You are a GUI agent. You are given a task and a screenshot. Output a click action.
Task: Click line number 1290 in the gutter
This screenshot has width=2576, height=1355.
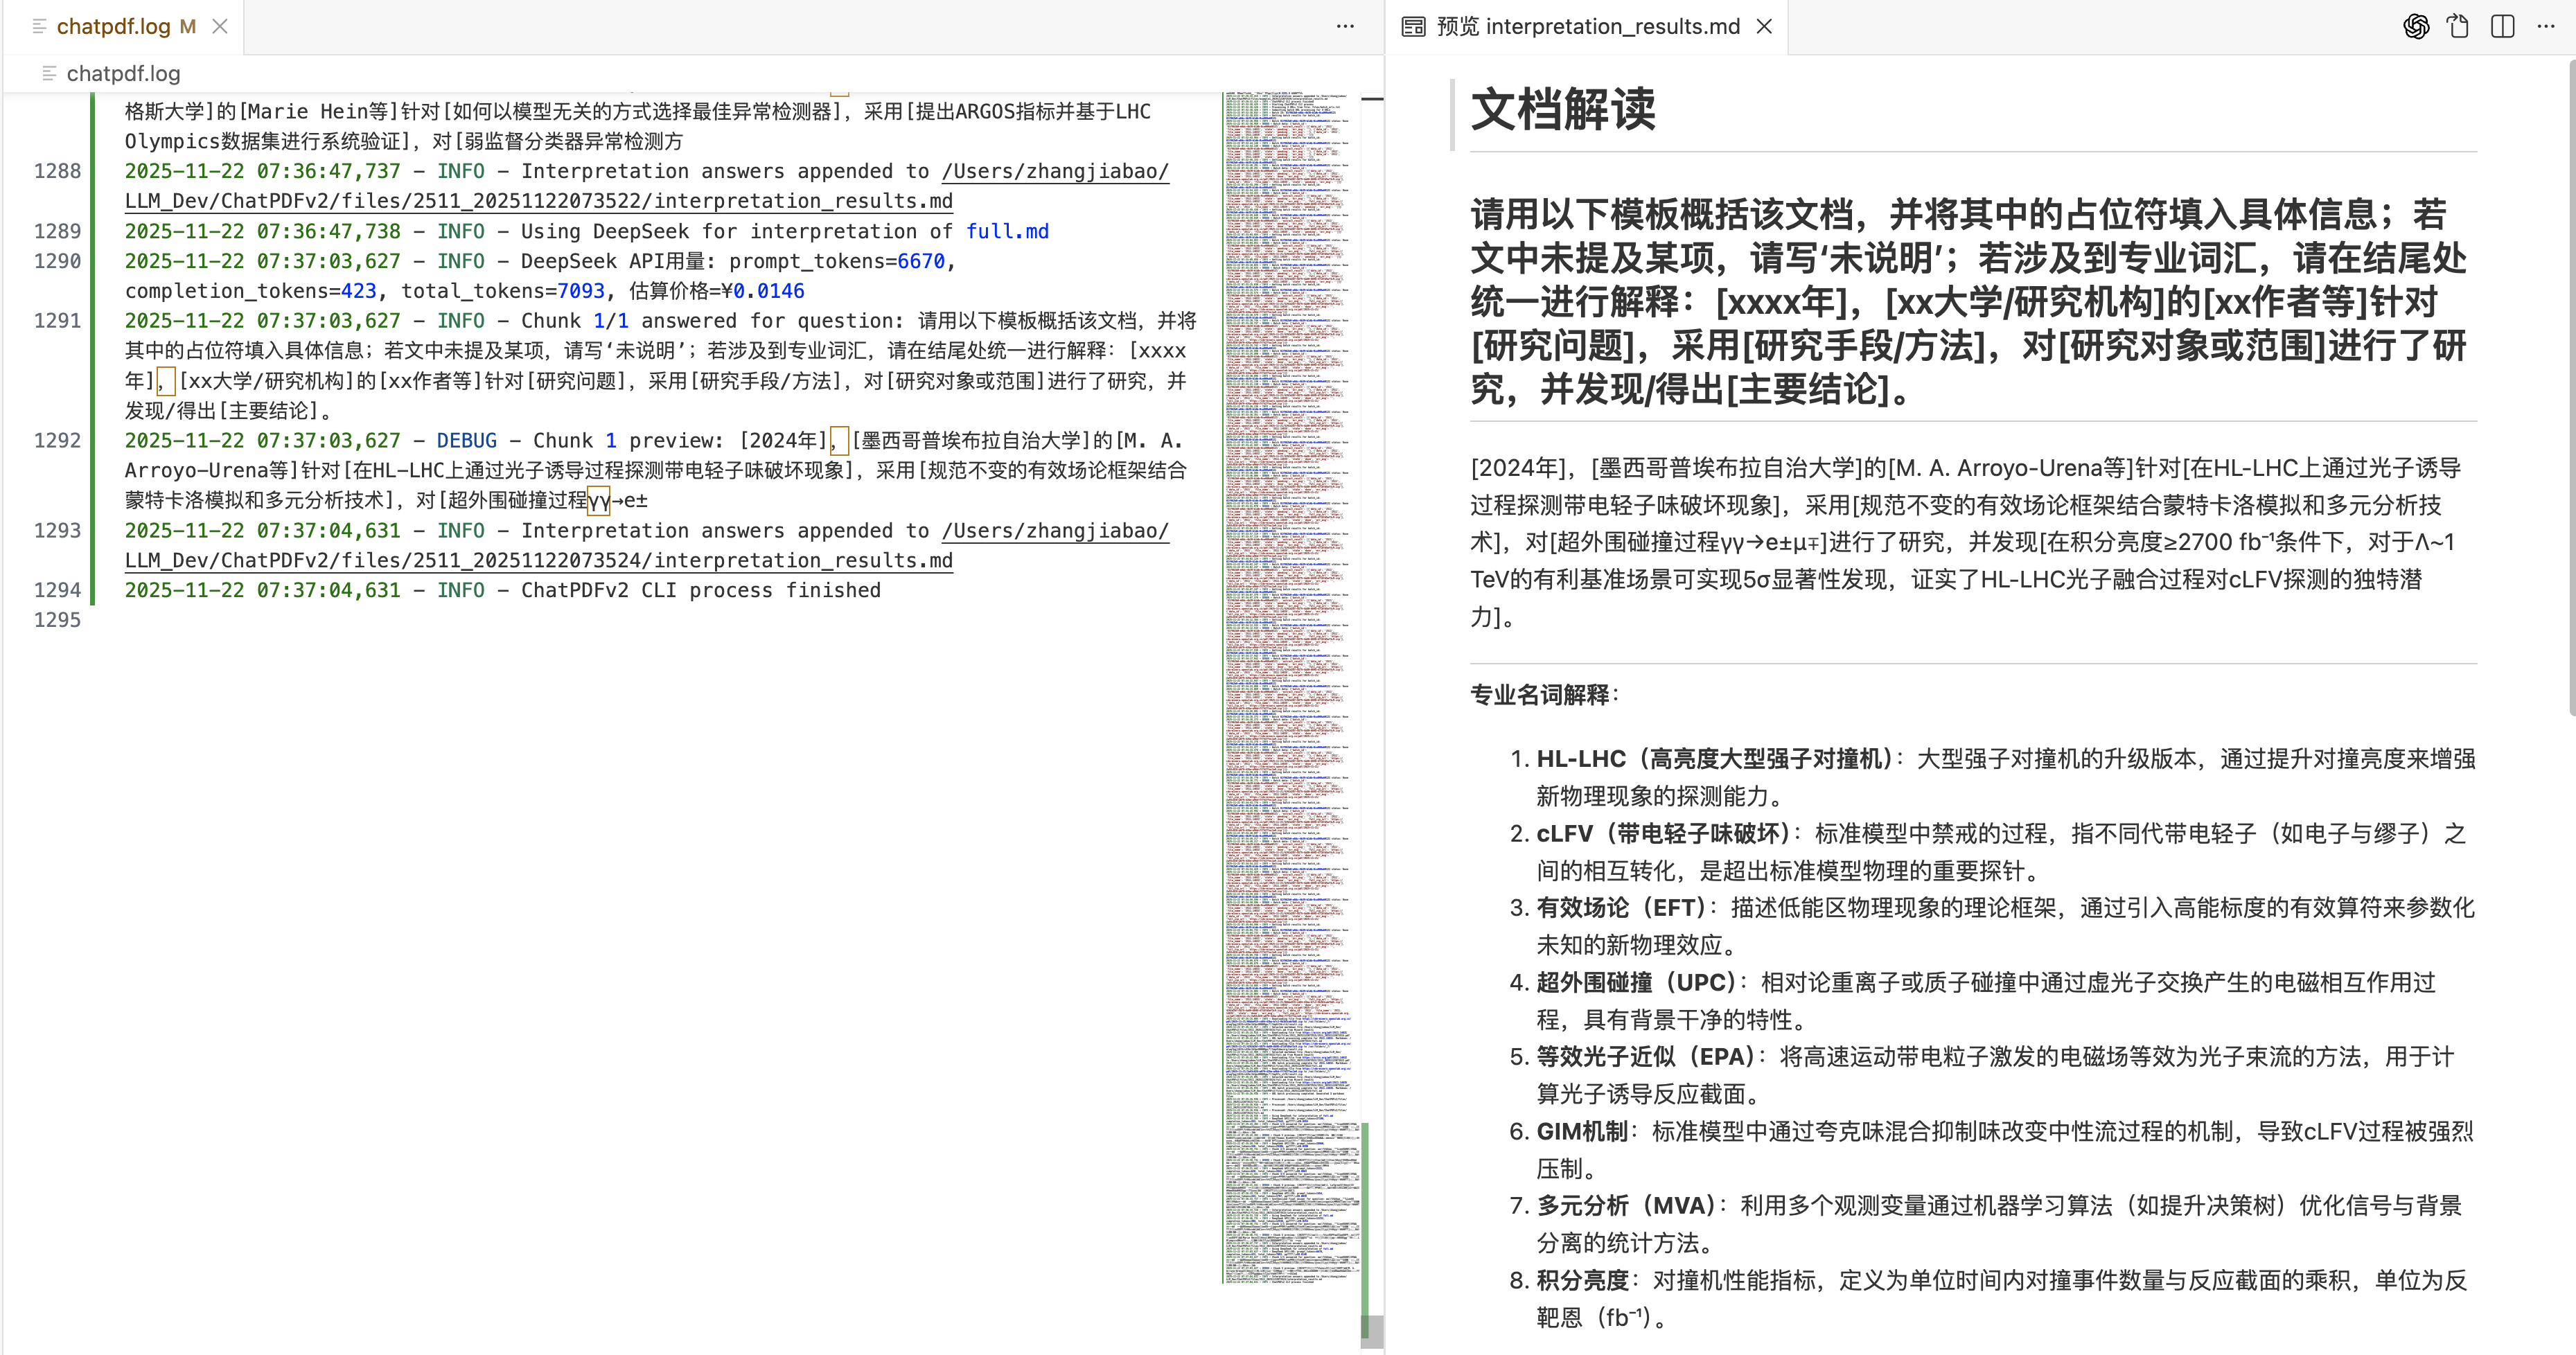point(57,261)
